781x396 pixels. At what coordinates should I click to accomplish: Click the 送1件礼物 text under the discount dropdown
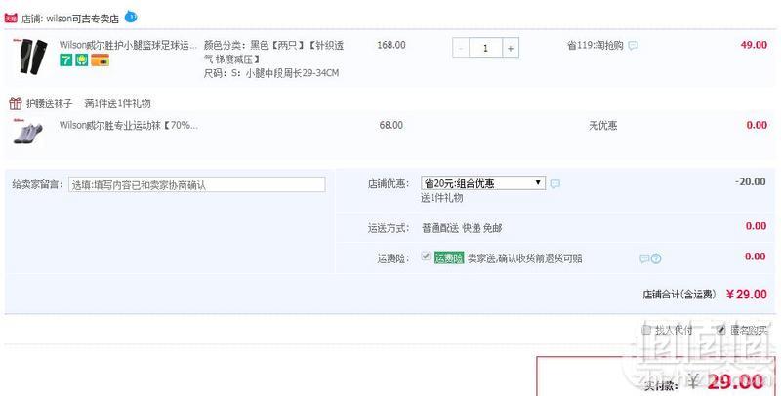coord(442,197)
